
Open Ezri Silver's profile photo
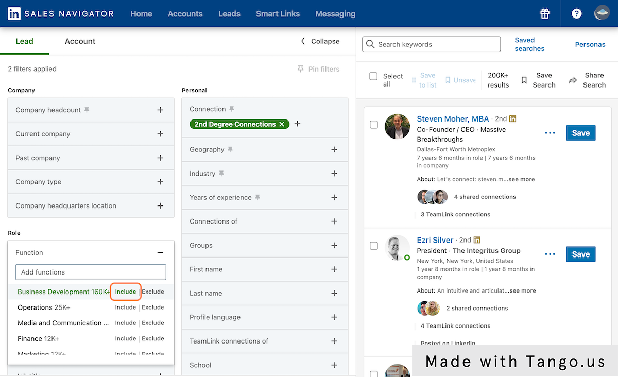(x=398, y=248)
